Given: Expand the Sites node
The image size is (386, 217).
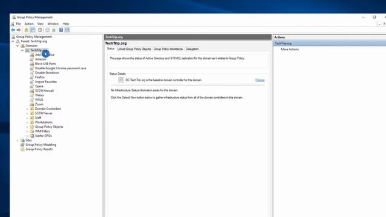Looking at the screenshot, I should pyautogui.click(x=17, y=140).
